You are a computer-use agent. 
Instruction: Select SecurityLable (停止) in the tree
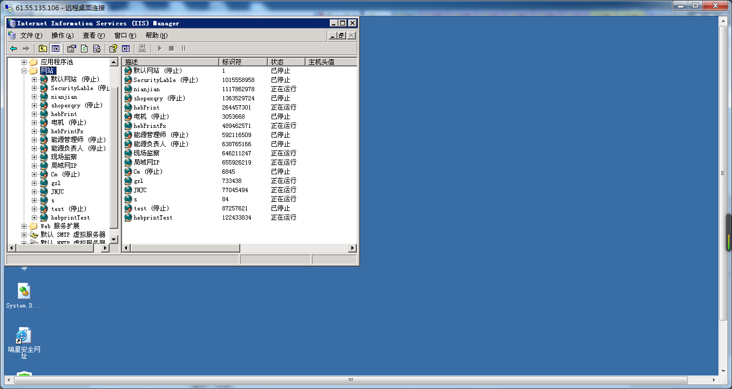[x=80, y=88]
